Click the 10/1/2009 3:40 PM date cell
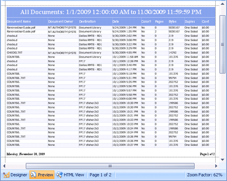 coord(124,65)
